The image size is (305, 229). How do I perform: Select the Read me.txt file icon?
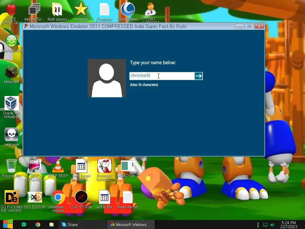coord(127,197)
